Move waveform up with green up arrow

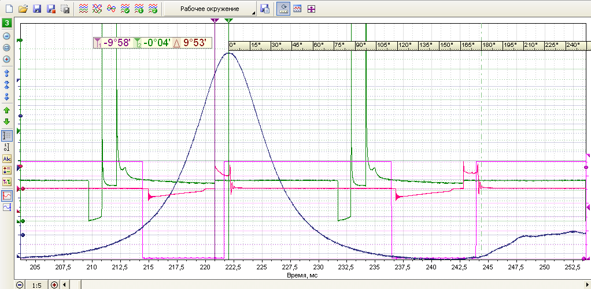(x=7, y=110)
